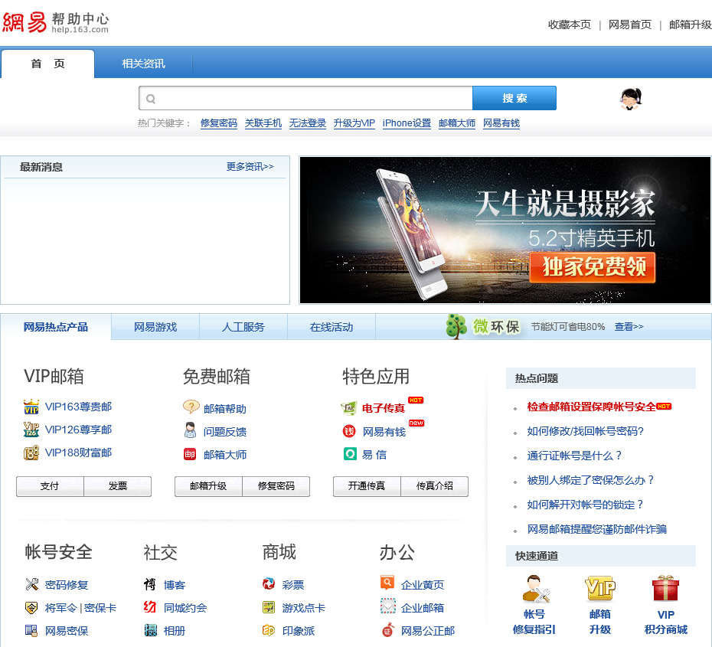
Task: Click the NetEase 网易 logo
Action: tap(24, 21)
